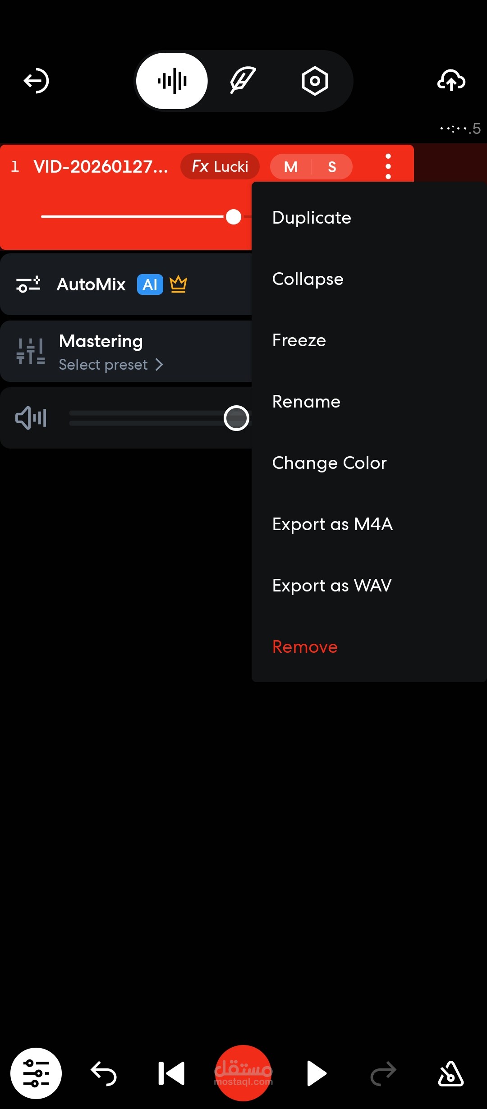
Task: Select Export as WAV option
Action: [x=332, y=586]
